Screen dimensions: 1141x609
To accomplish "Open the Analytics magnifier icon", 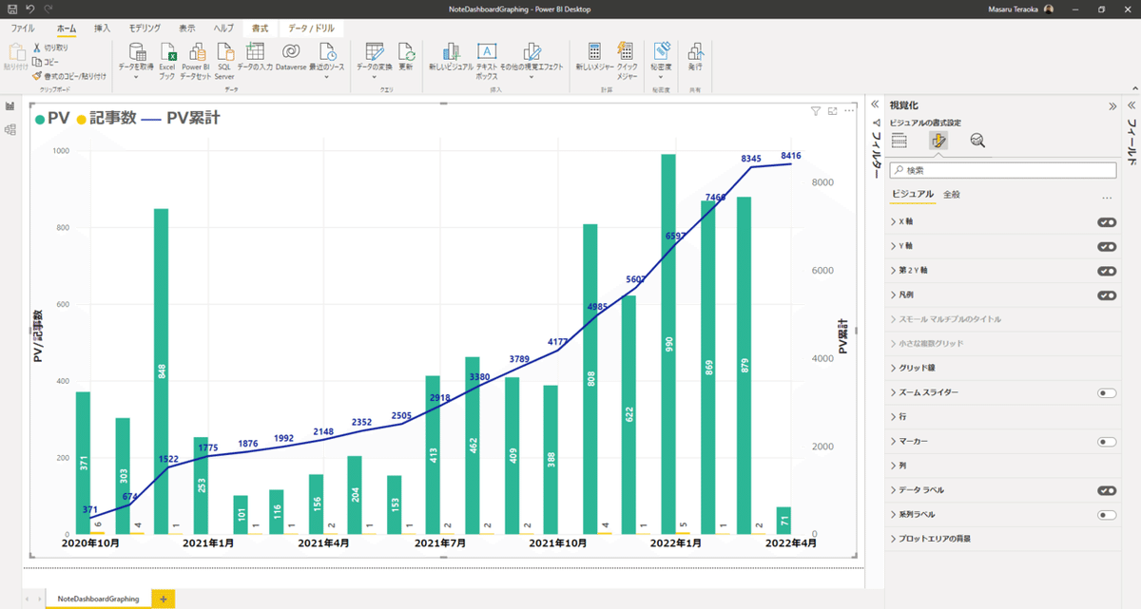I will click(x=977, y=141).
